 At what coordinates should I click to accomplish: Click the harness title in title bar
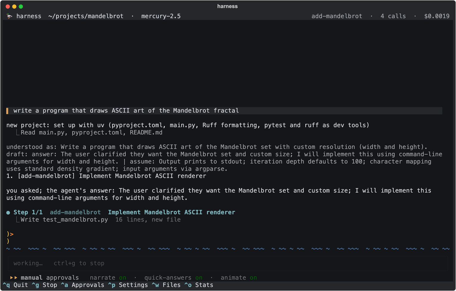click(228, 6)
